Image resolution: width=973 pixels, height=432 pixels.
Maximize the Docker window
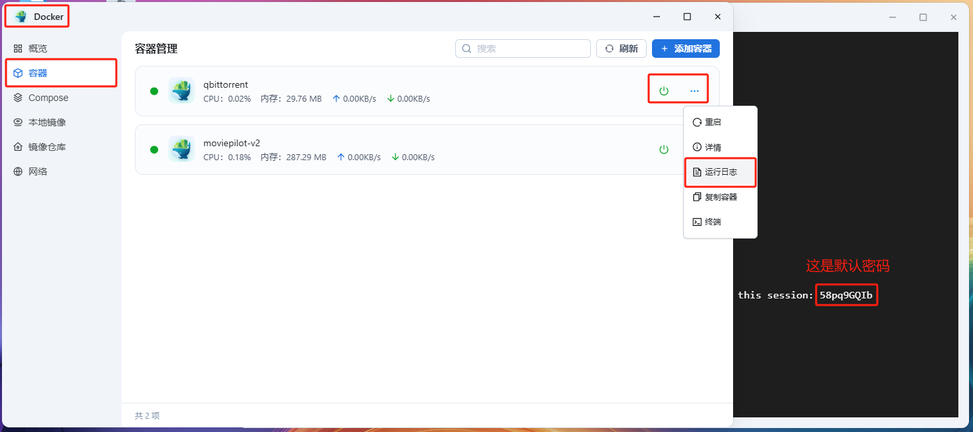[x=687, y=17]
